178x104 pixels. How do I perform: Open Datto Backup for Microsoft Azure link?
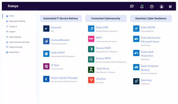click(151, 40)
